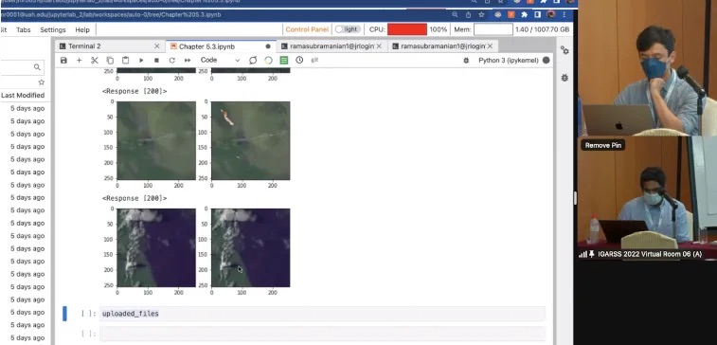Screen dimensions: 717x345
Task: Open the property inspector gears on the right sidebar
Action: (x=565, y=50)
